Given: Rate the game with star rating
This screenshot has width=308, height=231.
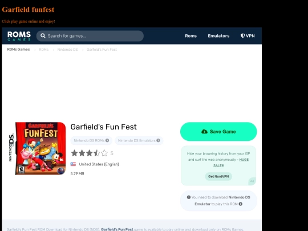Looking at the screenshot, I should click(x=90, y=153).
